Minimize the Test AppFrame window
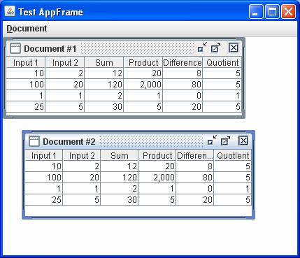The width and height of the screenshot is (300, 258). click(x=256, y=11)
